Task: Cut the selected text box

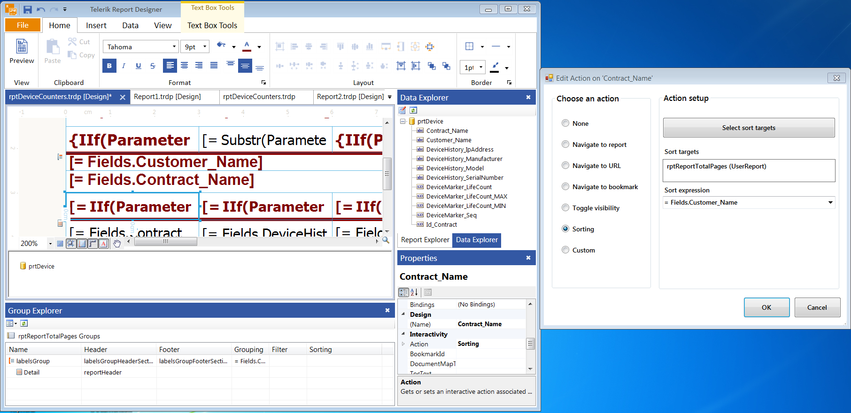Action: (79, 42)
